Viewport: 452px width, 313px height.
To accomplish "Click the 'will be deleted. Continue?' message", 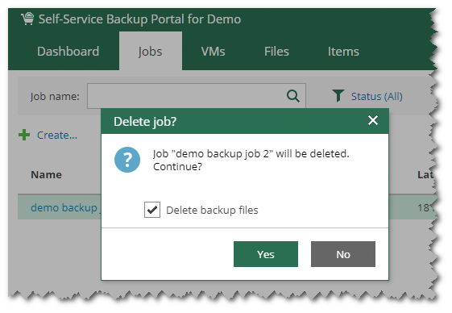I will coord(251,160).
